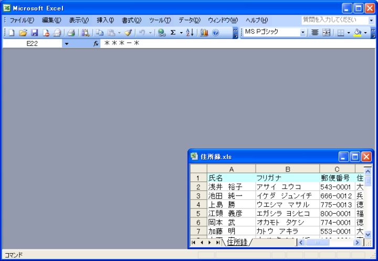This screenshot has width=378, height=261.
Task: Click horizontal scrollbar left arrow
Action: (301, 242)
